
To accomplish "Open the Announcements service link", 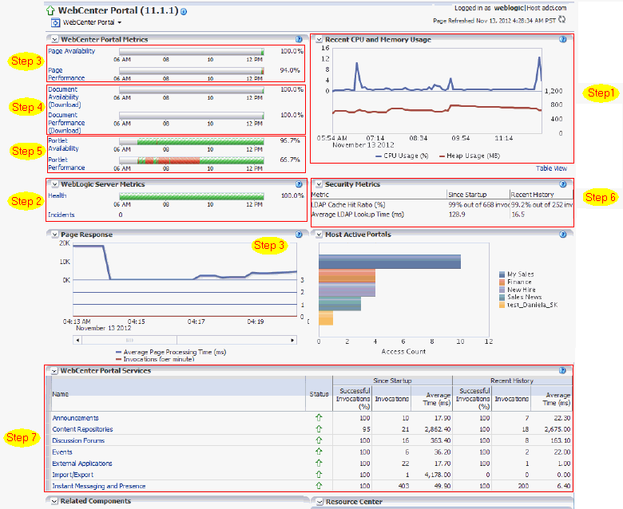I will coord(76,418).
